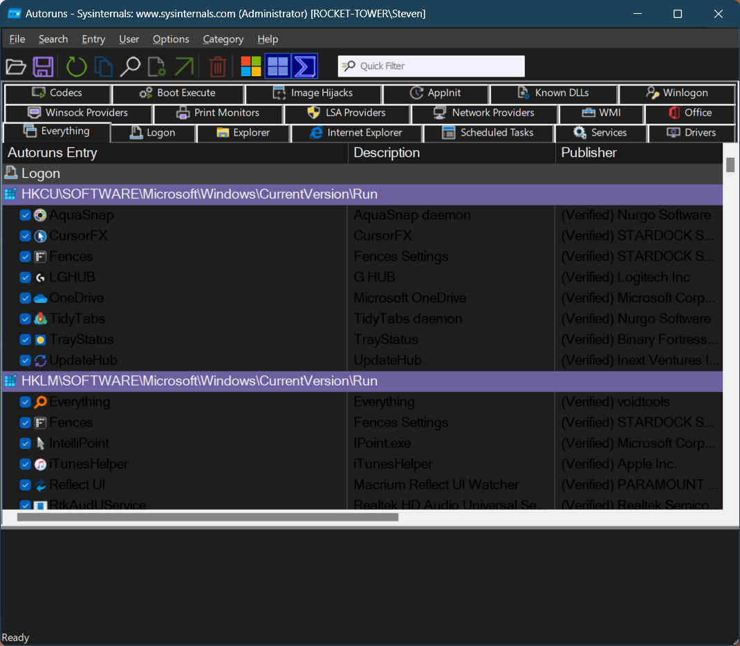Click the OneDrive cloud icon

[41, 298]
